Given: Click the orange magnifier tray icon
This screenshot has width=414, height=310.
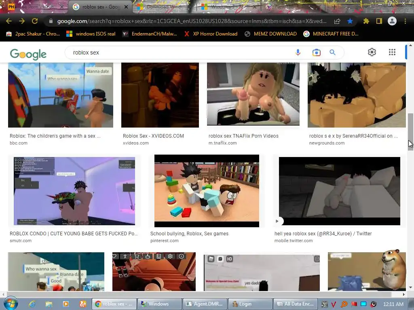Looking at the screenshot, I should point(344,304).
